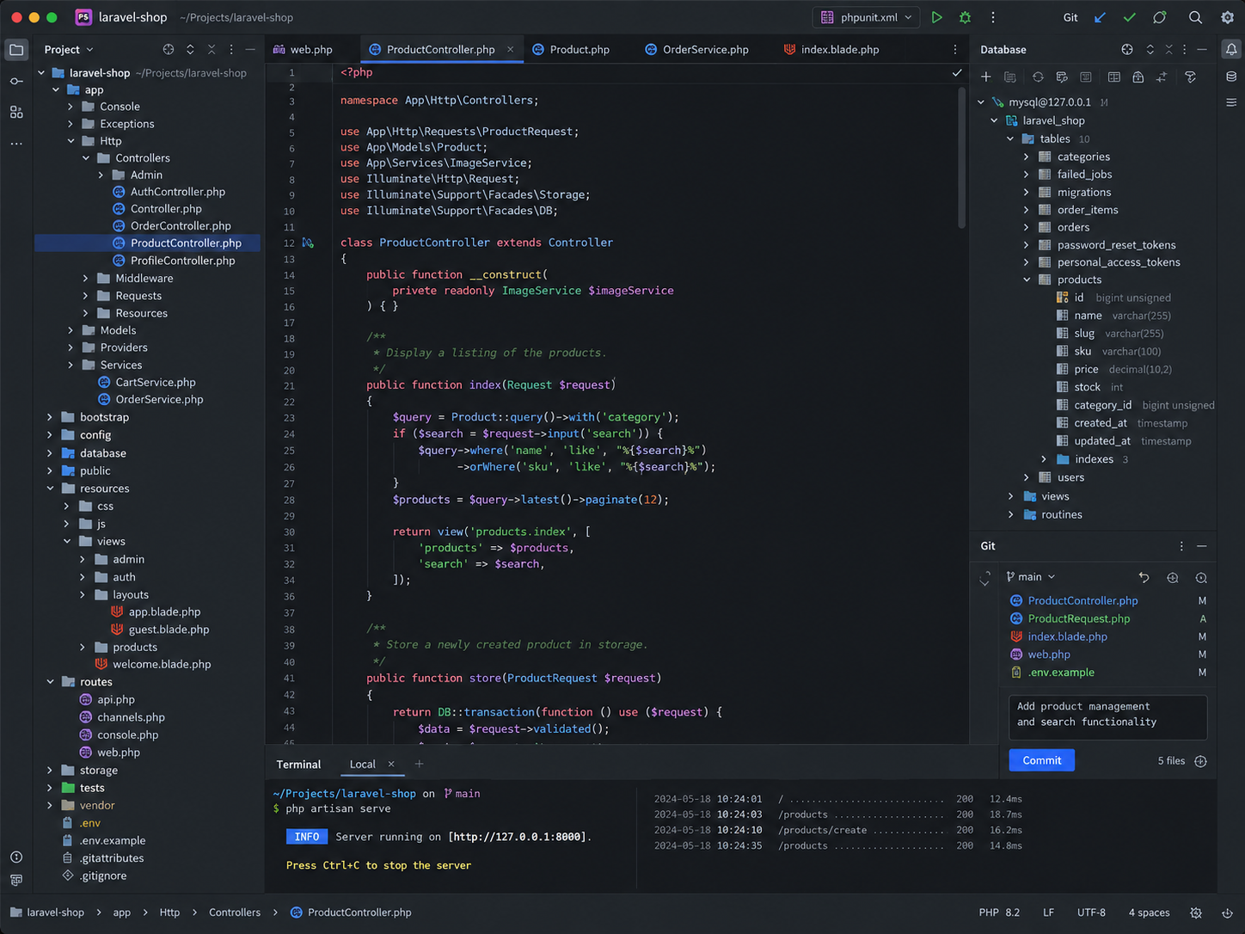The image size is (1245, 934).
Task: Click the Git update project arrow icon
Action: pos(1100,17)
